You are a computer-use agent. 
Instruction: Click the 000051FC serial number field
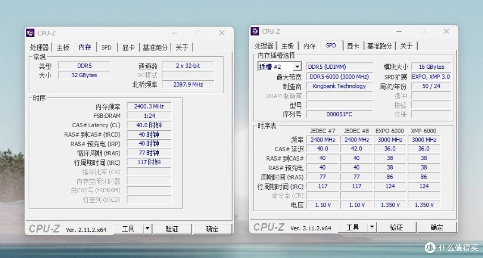click(339, 114)
